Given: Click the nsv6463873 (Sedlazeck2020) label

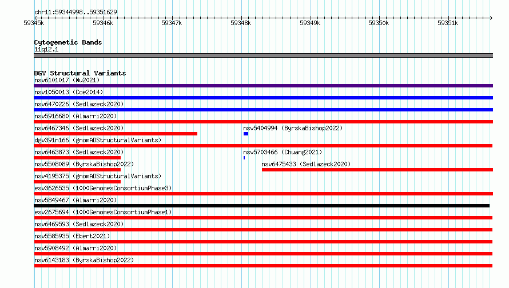Looking at the screenshot, I should pyautogui.click(x=79, y=152).
